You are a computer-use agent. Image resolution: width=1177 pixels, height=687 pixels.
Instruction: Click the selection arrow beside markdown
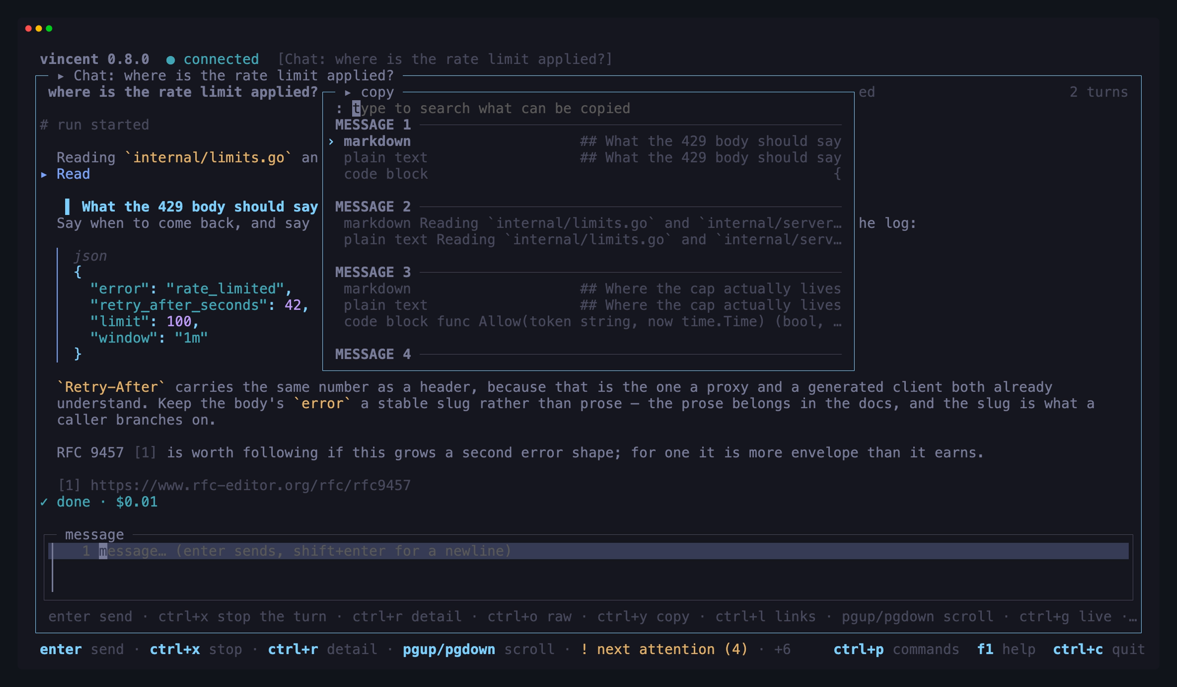tap(332, 141)
